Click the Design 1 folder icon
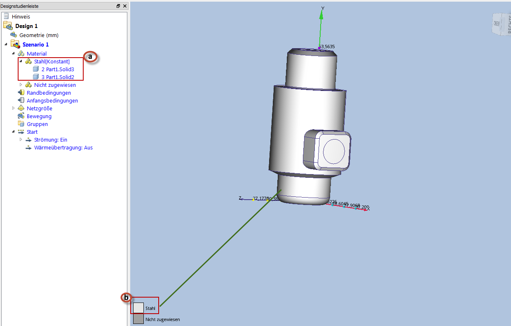This screenshot has width=511, height=326. [x=8, y=26]
